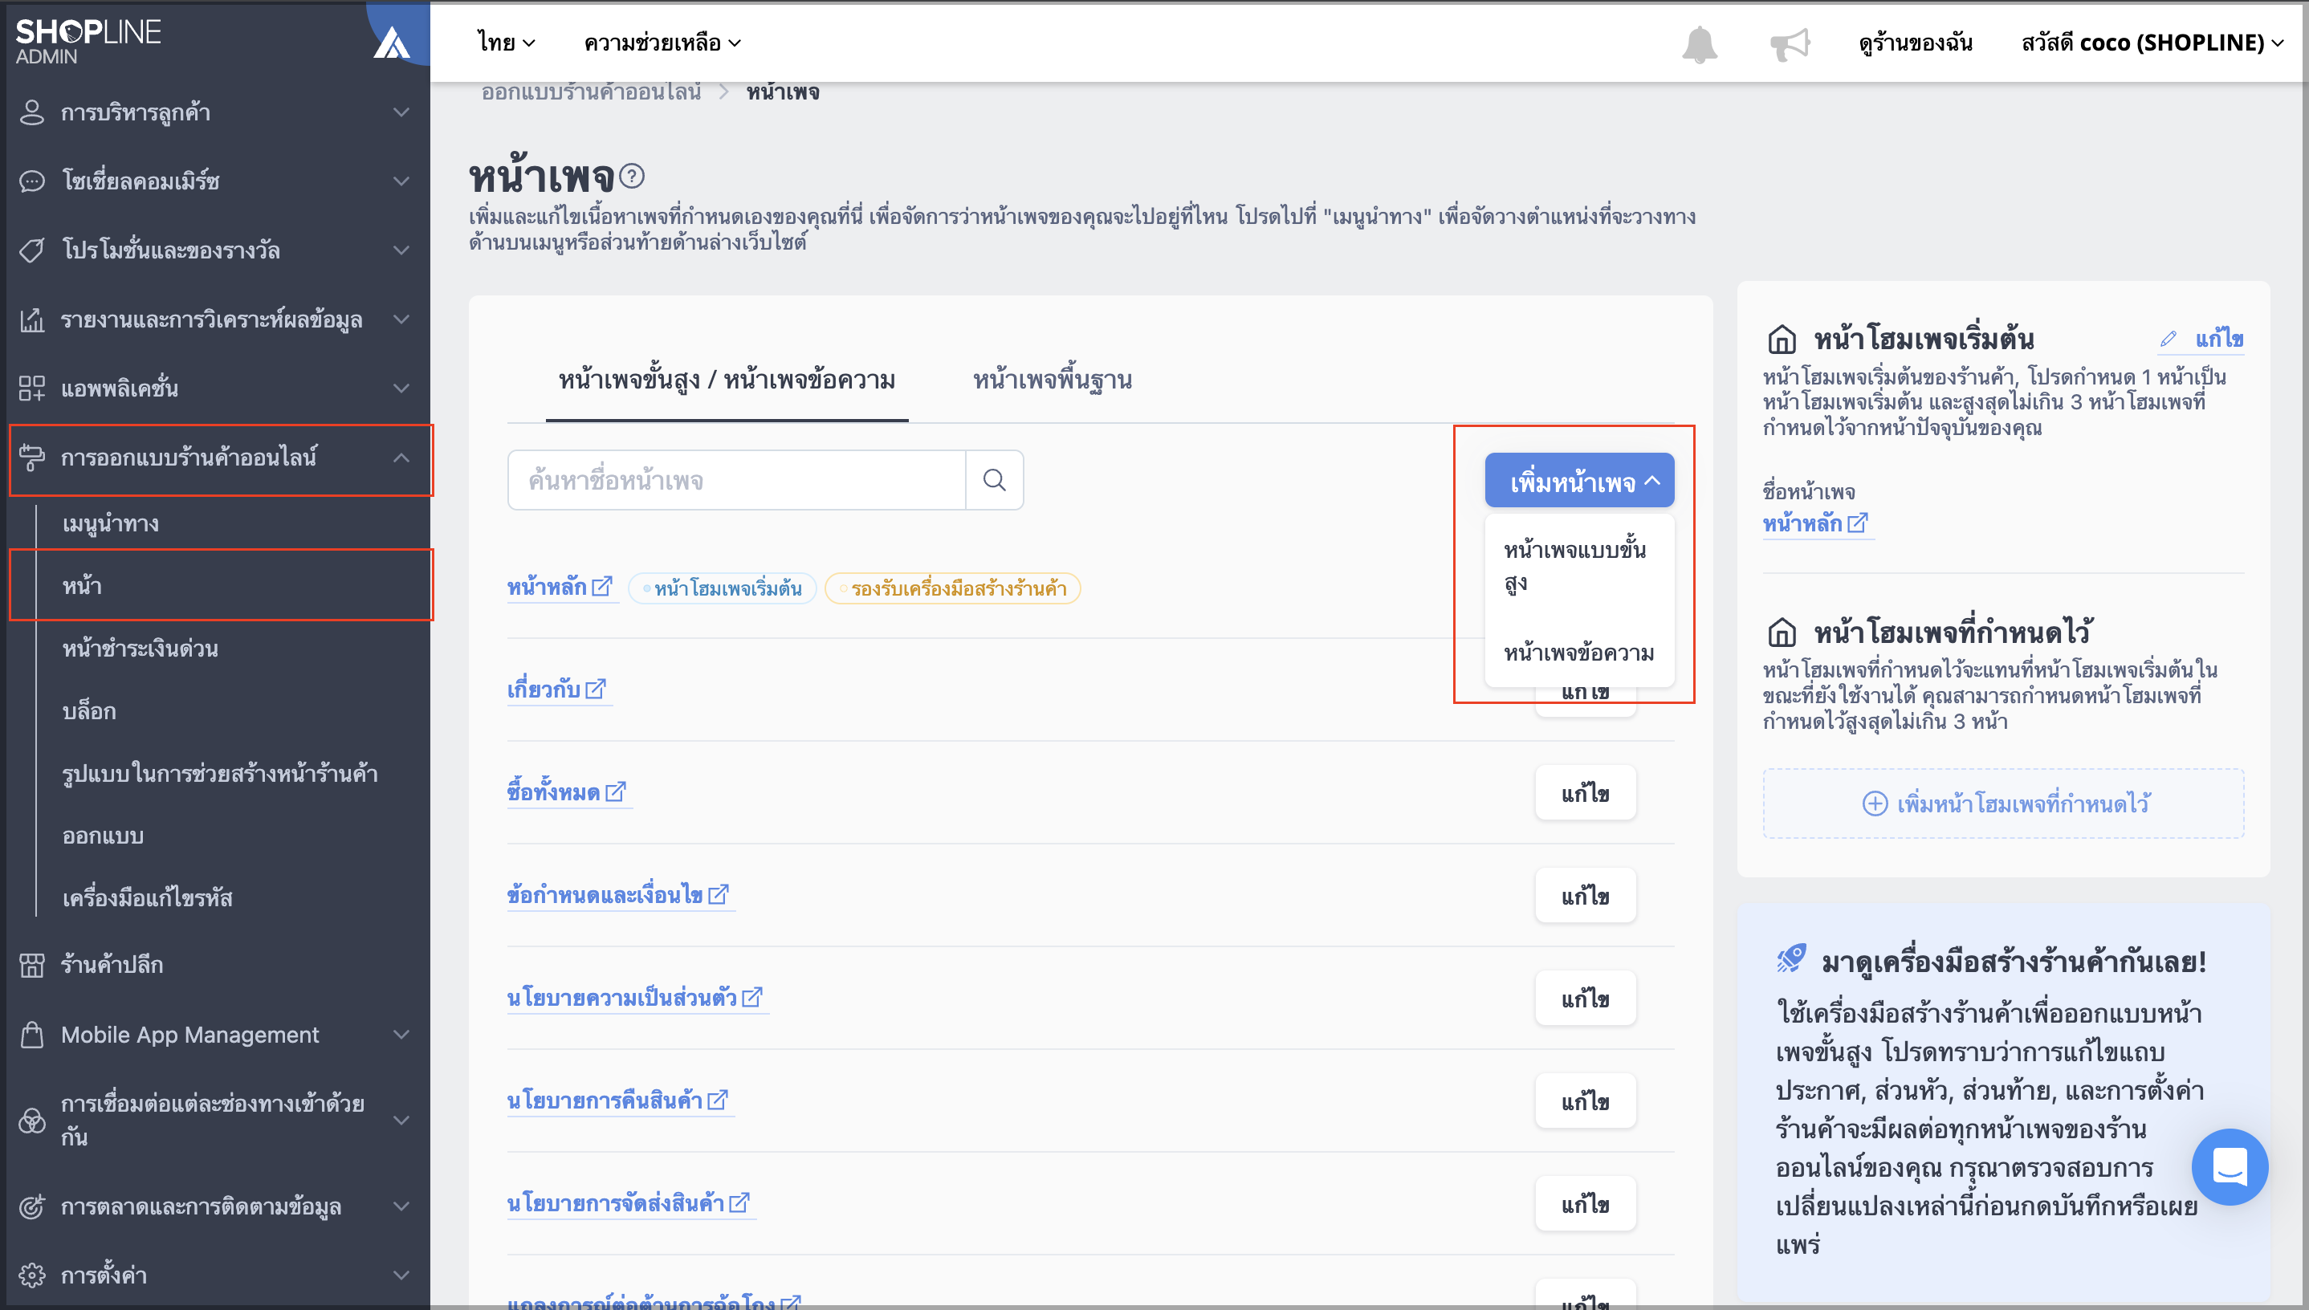Open the megaphone announcements icon
This screenshot has height=1310, width=2309.
pos(1790,43)
